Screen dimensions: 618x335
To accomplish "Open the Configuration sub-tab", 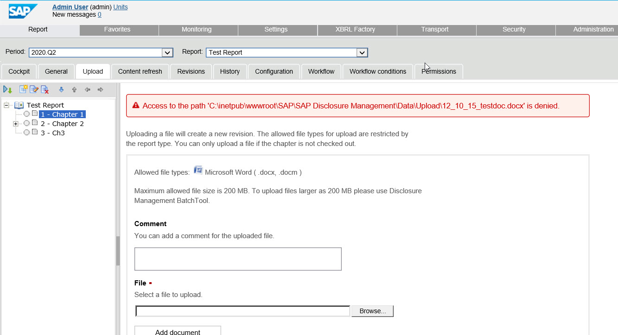I will (274, 71).
